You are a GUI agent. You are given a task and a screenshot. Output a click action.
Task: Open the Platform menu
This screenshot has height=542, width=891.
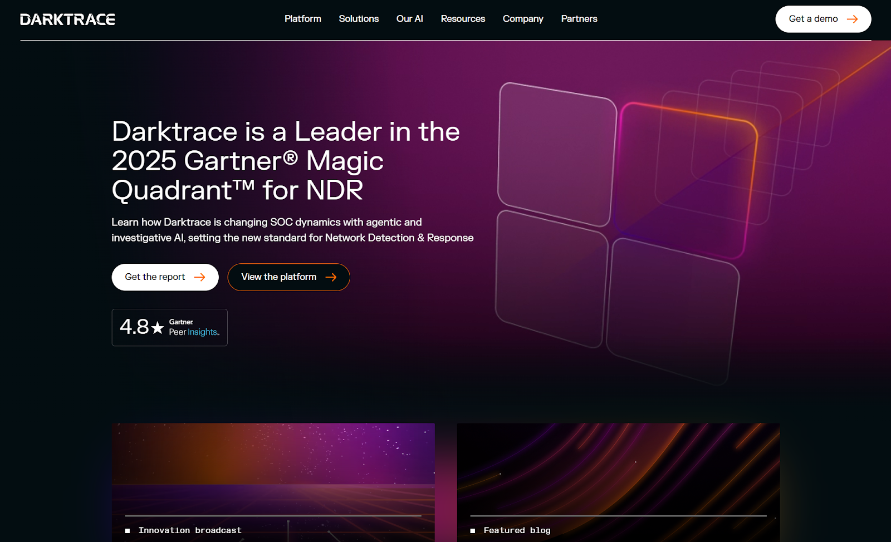point(302,19)
